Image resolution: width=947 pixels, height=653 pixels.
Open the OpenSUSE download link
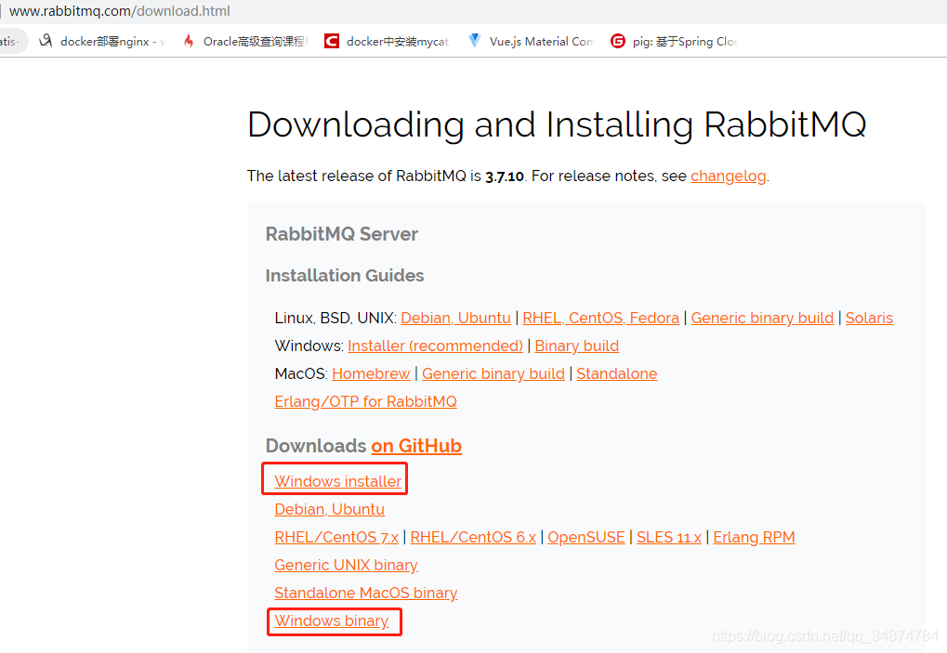[585, 537]
